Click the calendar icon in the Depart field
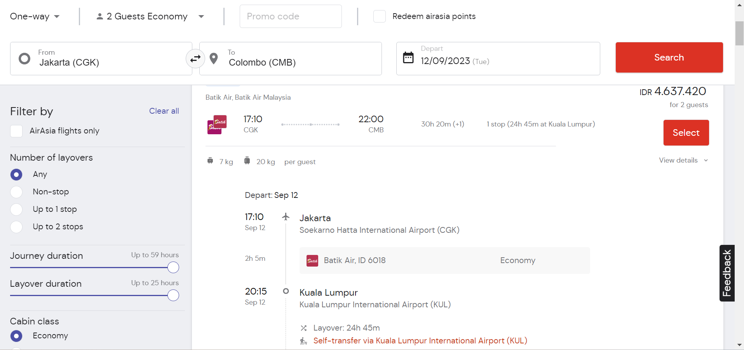Screen dimensions: 744x350 [408, 57]
